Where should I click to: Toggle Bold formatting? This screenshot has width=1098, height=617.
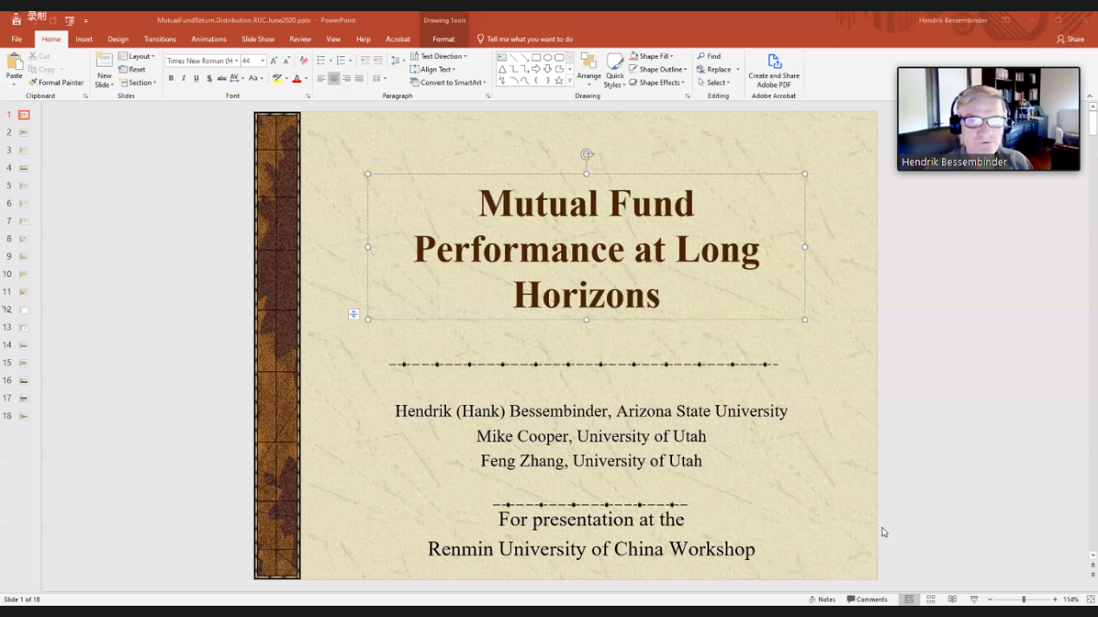point(171,79)
